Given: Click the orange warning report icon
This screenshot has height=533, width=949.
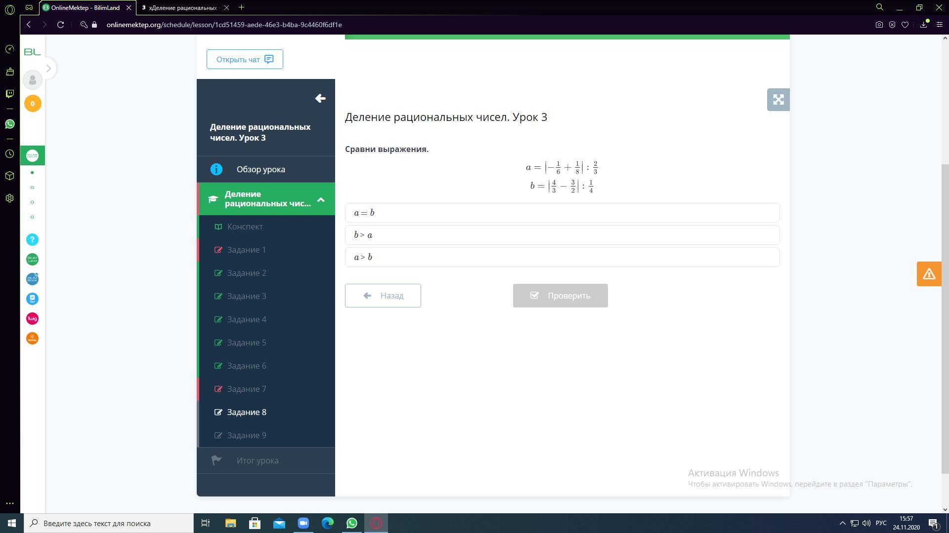Looking at the screenshot, I should [929, 274].
